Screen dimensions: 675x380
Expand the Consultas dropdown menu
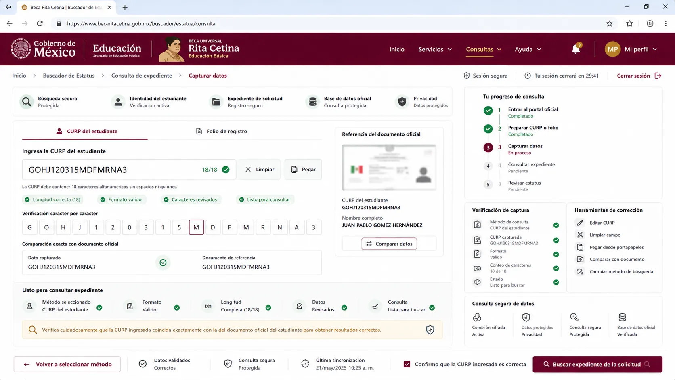(484, 49)
